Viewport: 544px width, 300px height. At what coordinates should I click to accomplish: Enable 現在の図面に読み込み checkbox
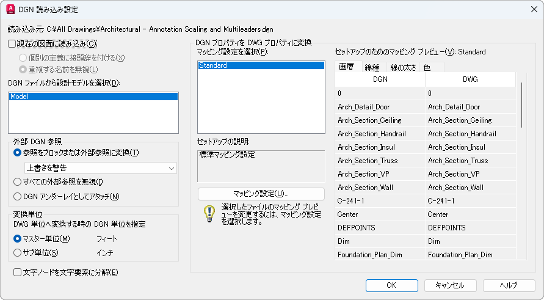point(12,44)
